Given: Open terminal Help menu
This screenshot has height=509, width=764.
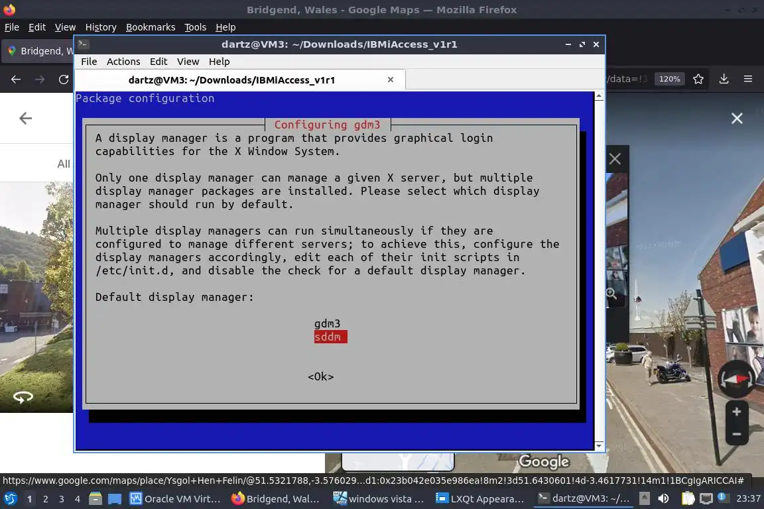Looking at the screenshot, I should click(x=220, y=62).
